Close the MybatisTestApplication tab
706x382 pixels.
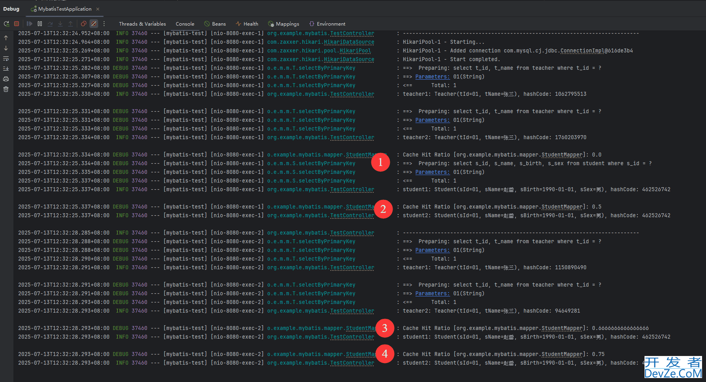tap(98, 9)
